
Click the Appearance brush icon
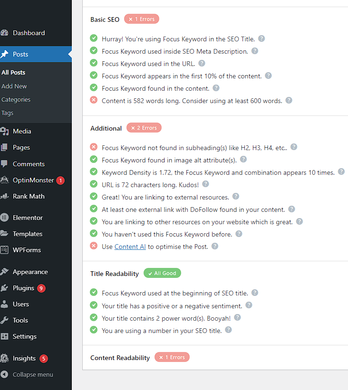click(x=4, y=272)
